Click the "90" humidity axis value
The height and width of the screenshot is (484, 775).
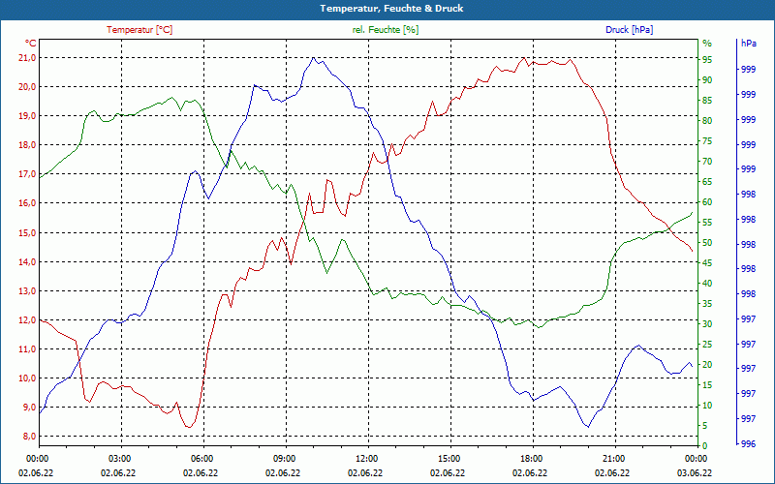(707, 80)
